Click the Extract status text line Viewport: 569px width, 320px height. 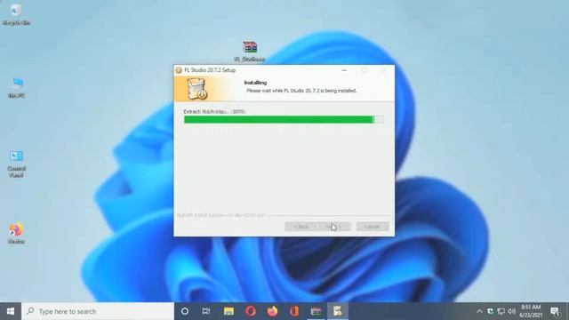(x=214, y=111)
